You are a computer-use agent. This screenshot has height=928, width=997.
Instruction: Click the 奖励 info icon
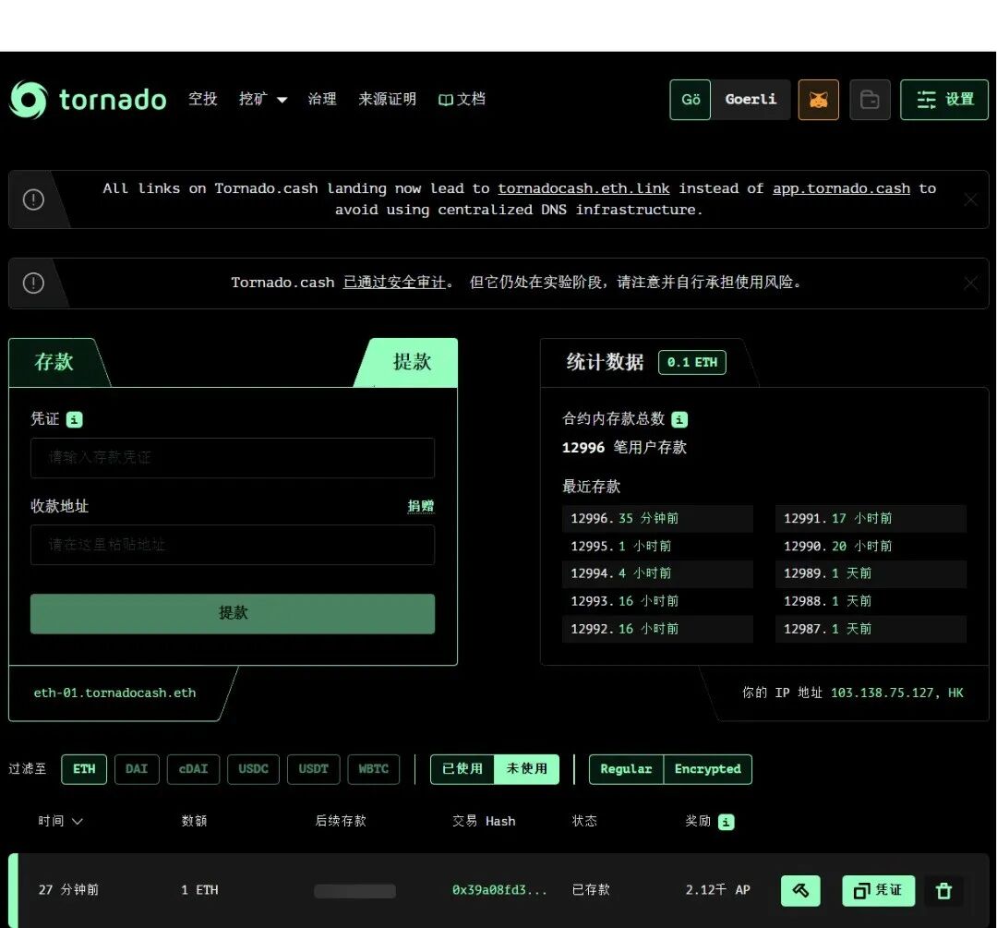(727, 822)
